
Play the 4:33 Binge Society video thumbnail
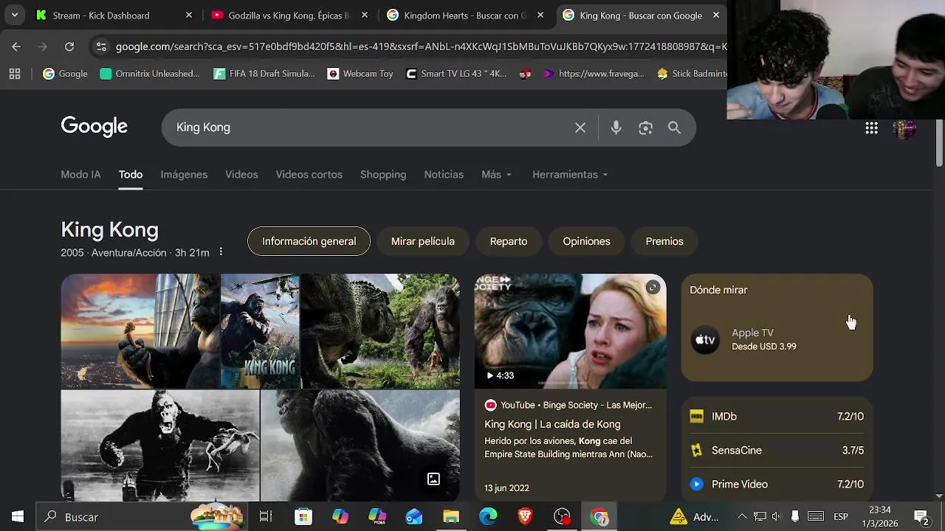570,331
